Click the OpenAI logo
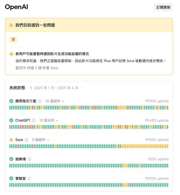Viewport: 180px width, 195px height. point(17,7)
